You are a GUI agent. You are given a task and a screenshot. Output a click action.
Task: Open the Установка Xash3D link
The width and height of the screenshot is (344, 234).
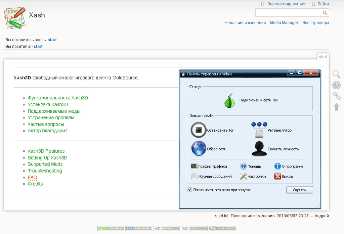48,104
